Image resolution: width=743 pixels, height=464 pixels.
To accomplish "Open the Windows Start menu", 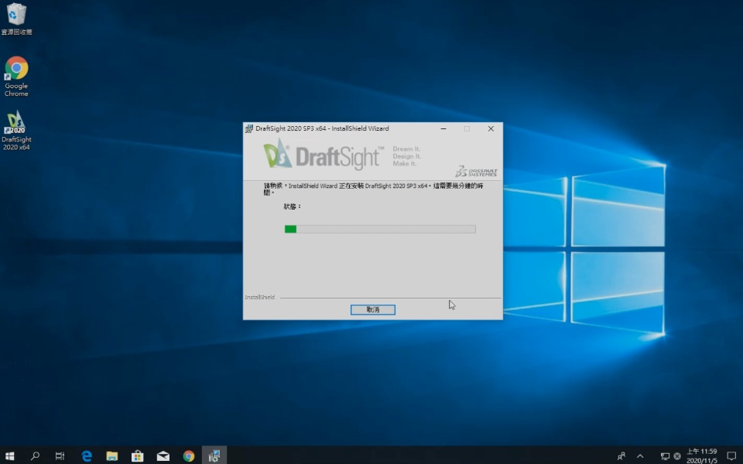I will tap(9, 456).
